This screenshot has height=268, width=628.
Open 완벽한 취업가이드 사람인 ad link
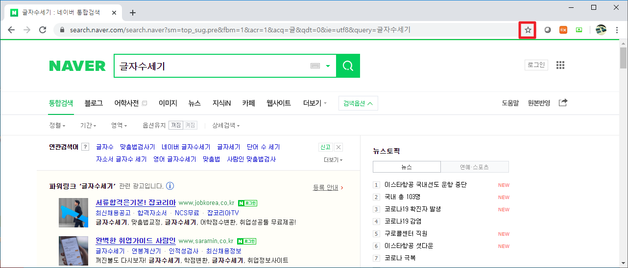pos(136,240)
